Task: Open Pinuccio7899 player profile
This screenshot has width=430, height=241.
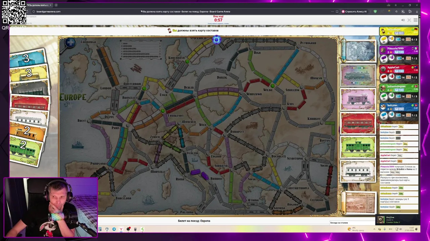Action: coord(395,49)
